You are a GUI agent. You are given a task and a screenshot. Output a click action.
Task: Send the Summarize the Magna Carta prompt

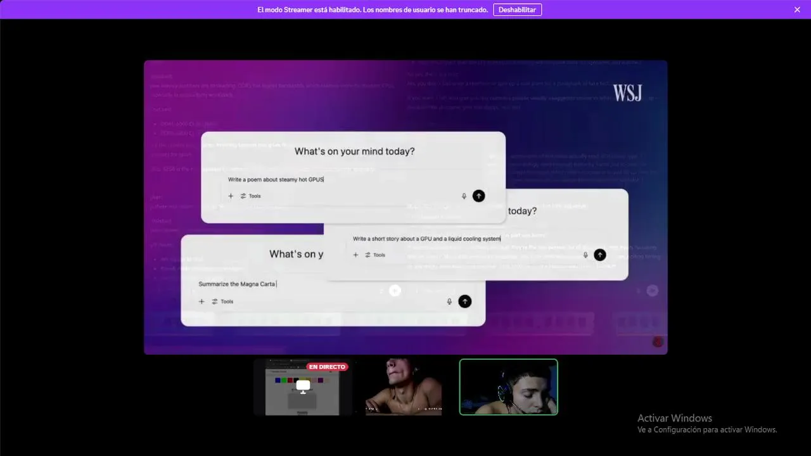[465, 301]
